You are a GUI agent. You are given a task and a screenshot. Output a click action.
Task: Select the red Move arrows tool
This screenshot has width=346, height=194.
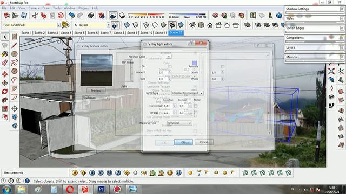5,74
